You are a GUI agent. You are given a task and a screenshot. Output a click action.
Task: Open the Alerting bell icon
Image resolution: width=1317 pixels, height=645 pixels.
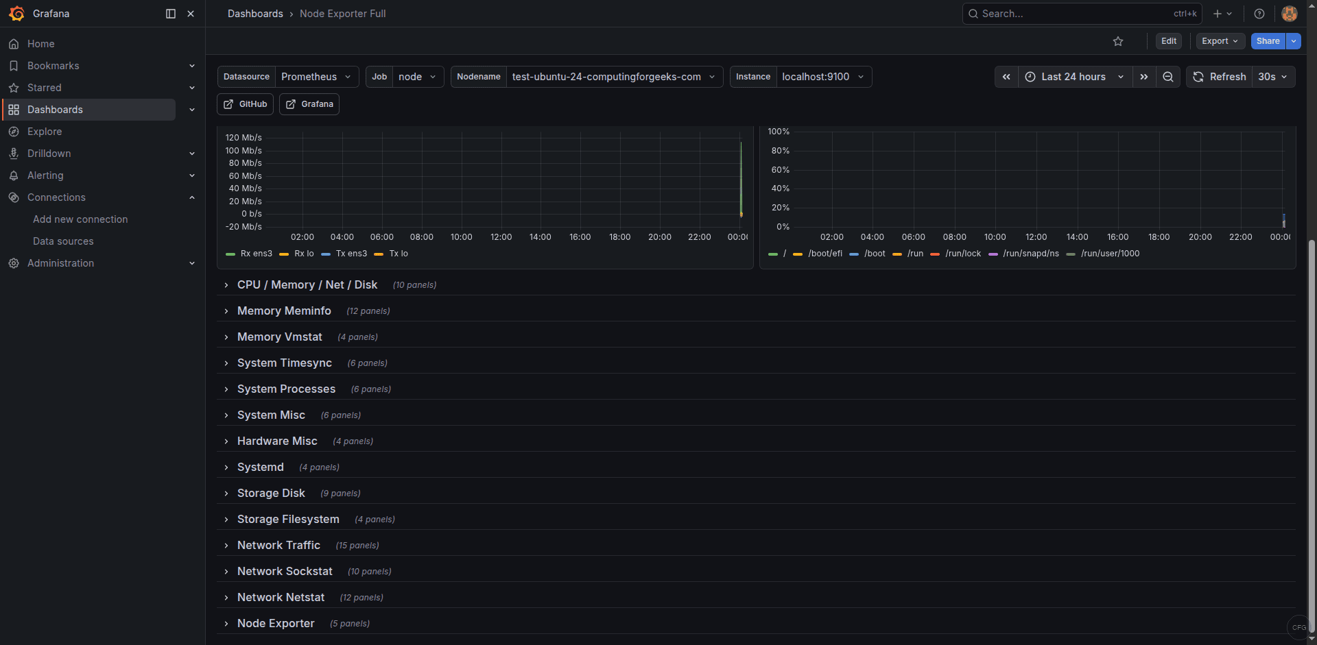(x=14, y=175)
